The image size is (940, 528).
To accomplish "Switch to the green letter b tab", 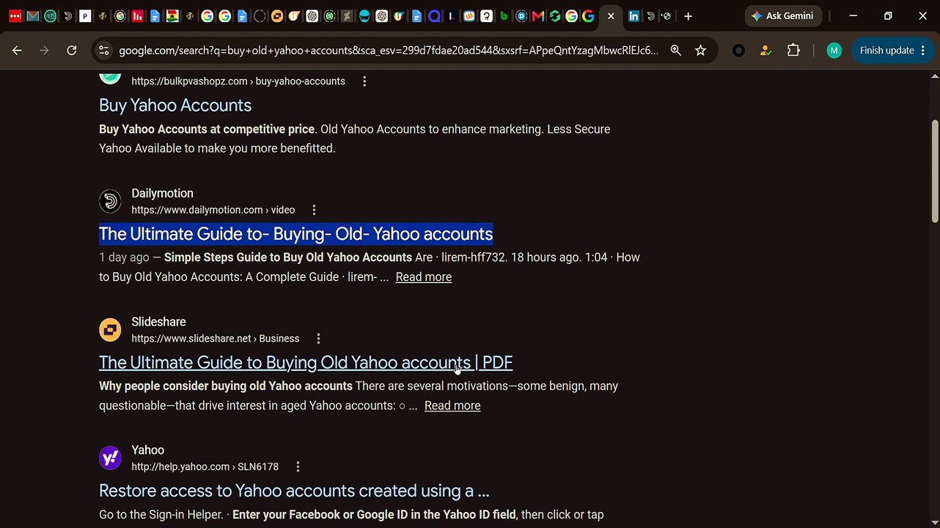I will point(504,16).
